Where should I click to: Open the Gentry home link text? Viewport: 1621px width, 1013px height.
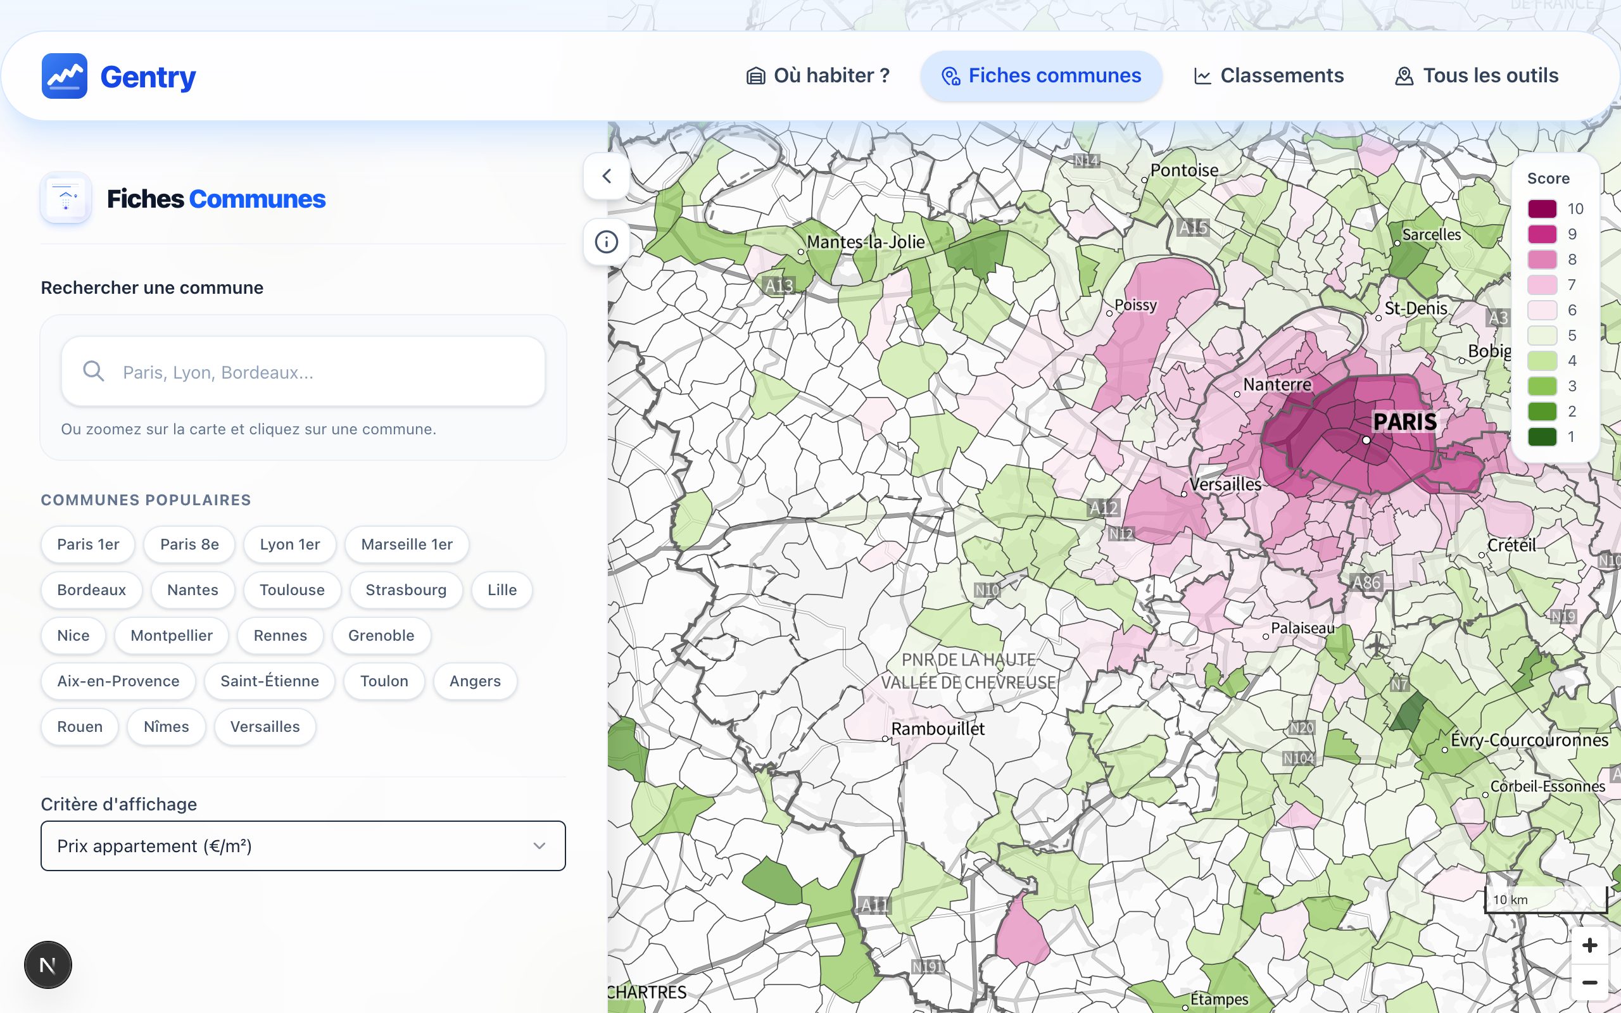pos(148,77)
